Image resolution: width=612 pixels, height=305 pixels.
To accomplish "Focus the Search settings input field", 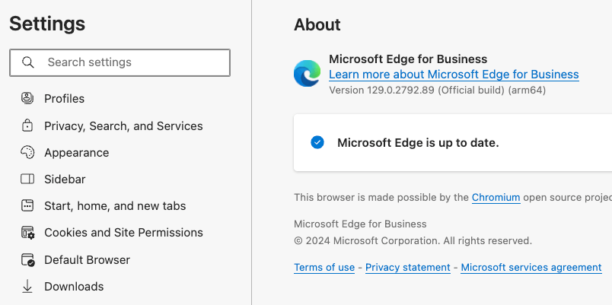I will point(129,62).
